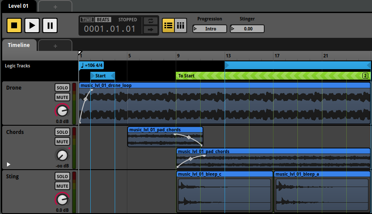Switch to the mixer columns view icon
The image size is (372, 214).
point(181,25)
